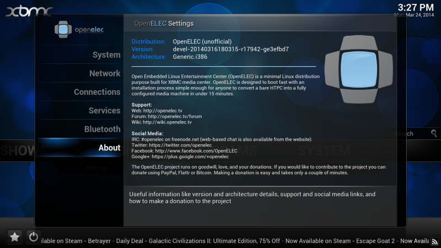Open the Services category
Viewport: 441px width, 248px height.
click(104, 110)
